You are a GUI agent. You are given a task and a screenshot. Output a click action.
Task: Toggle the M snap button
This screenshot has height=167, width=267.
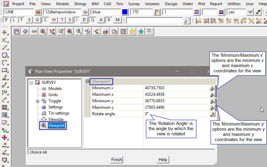point(117,20)
